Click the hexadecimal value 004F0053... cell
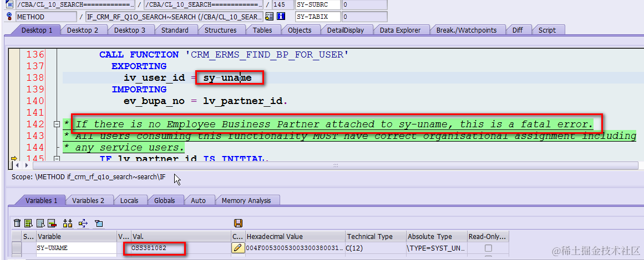 coord(295,248)
